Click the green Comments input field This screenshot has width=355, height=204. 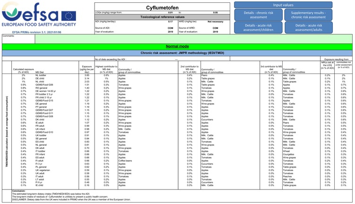click(194, 39)
